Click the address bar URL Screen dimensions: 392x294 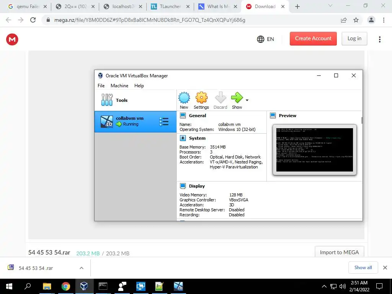tap(150, 20)
